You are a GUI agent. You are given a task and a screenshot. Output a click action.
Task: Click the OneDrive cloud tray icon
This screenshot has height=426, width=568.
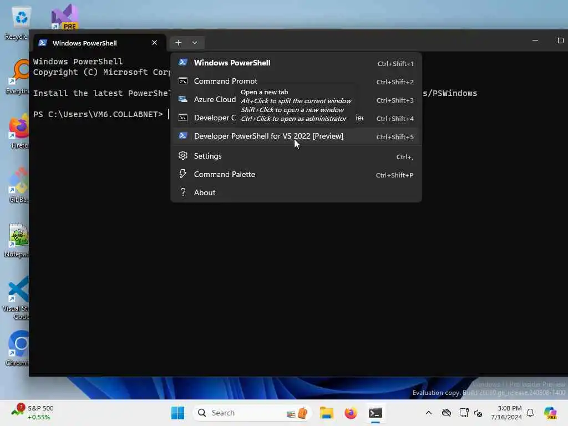pyautogui.click(x=447, y=413)
